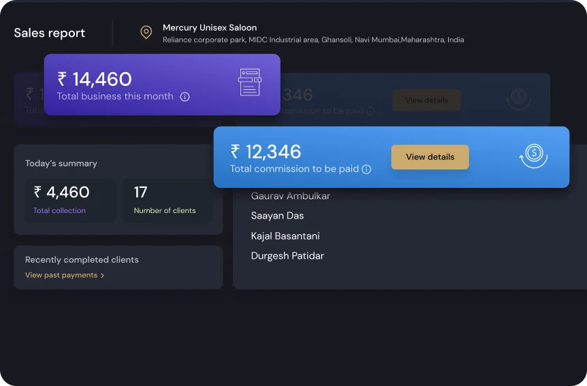This screenshot has height=386, width=587.
Task: Click info icon beside Total business this month
Action: (x=185, y=97)
